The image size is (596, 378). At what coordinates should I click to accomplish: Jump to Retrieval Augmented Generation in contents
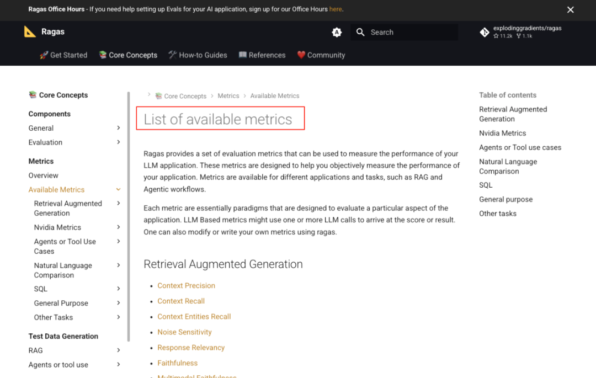[x=513, y=114]
